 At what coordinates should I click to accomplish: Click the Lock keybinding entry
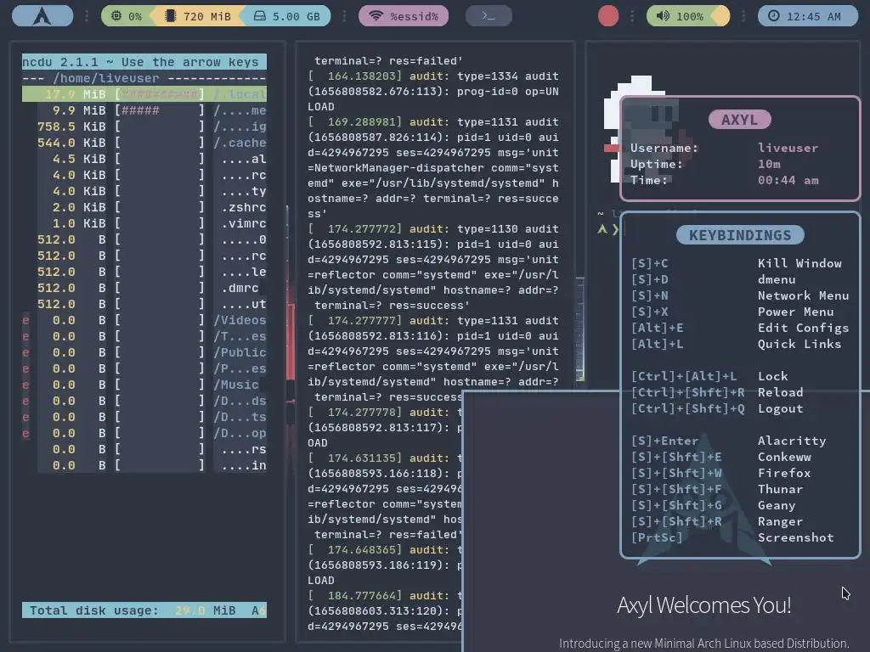point(773,376)
